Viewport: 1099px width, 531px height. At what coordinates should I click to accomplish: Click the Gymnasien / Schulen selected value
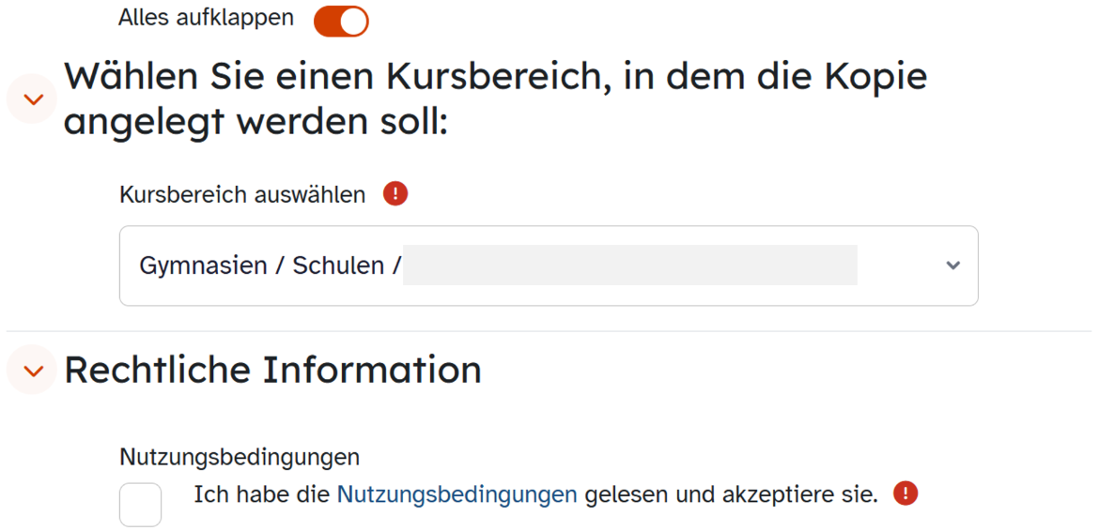pyautogui.click(x=271, y=265)
